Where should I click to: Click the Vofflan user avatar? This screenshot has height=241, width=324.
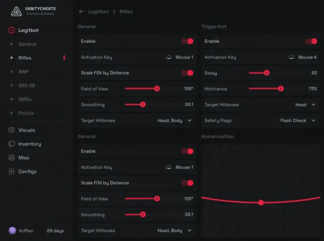pos(12,230)
